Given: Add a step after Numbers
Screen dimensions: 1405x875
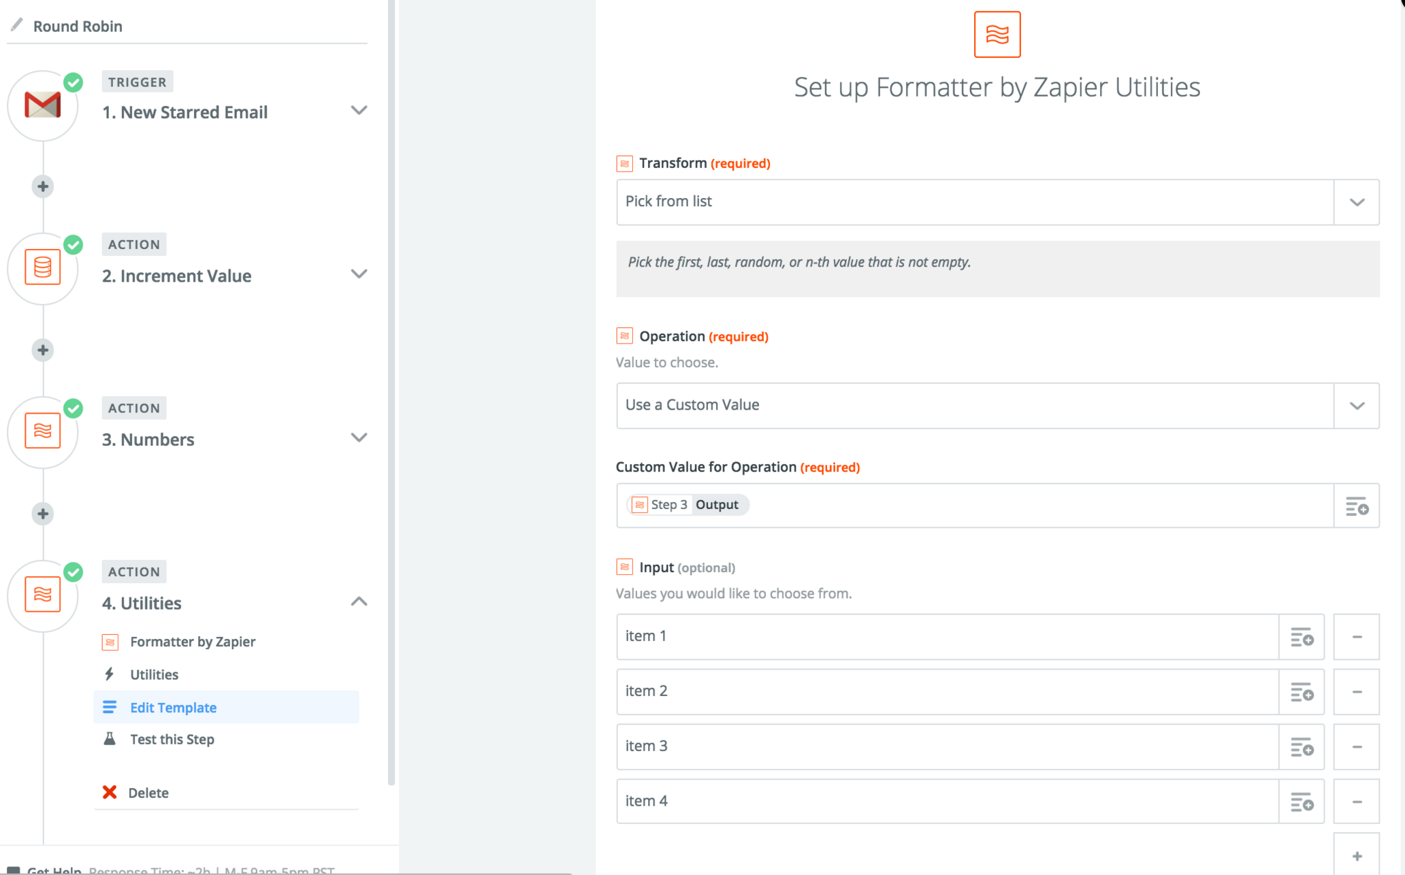Looking at the screenshot, I should (x=43, y=514).
